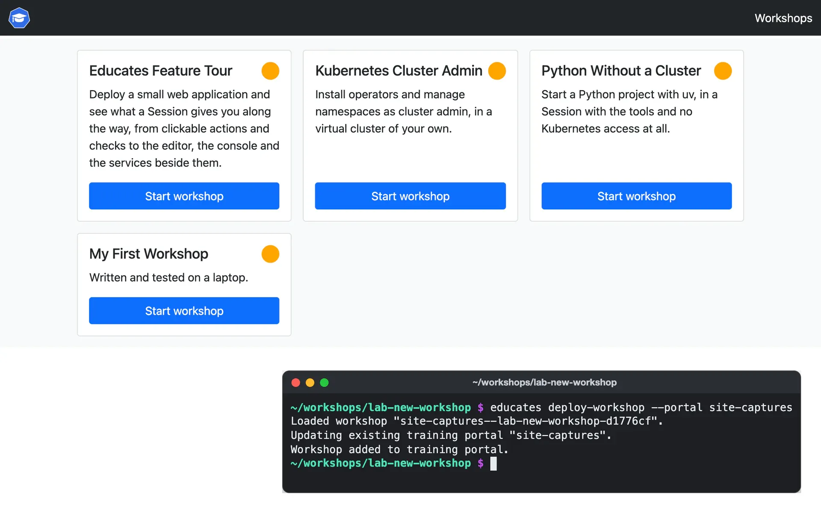Start the Python Without a Cluster workshop
Image resolution: width=821 pixels, height=513 pixels.
[636, 196]
